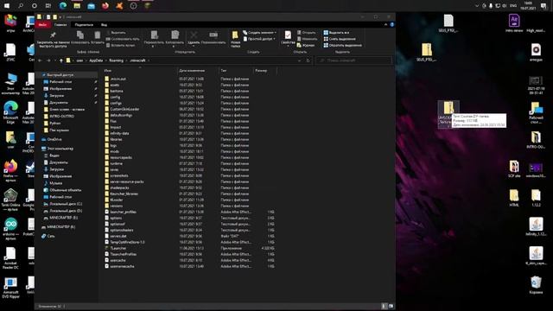The height and width of the screenshot is (311, 553).
Task: Click the Copy icon in the ribbon
Action: [x=80, y=35]
